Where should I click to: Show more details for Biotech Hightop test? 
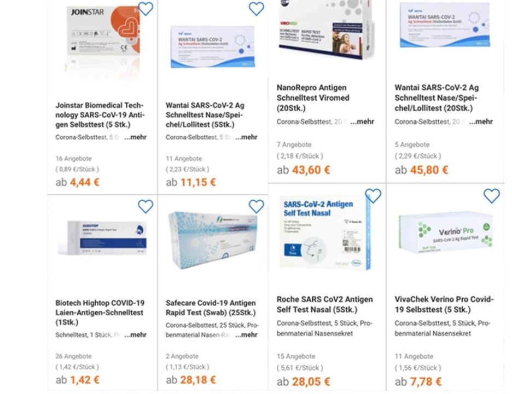135,335
